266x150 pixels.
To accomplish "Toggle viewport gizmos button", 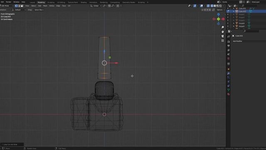I will [195, 6].
